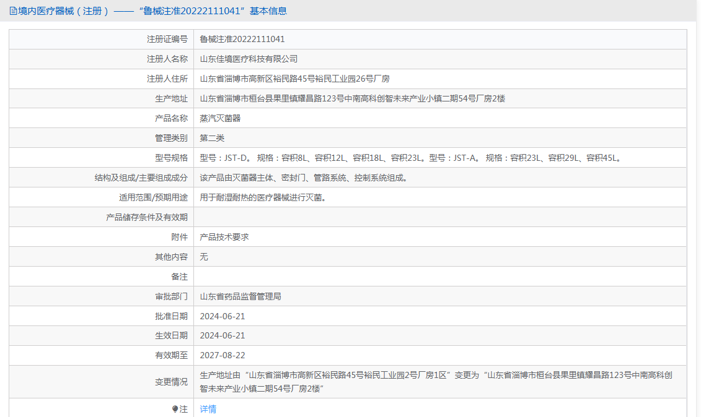Select the 变更情况 change description text
Viewport: 701px width, 417px height.
436,382
